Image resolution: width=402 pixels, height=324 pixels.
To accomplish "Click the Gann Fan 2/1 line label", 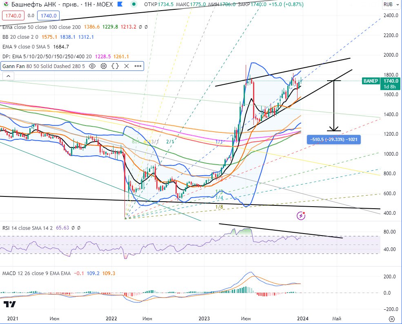I will tap(170, 142).
